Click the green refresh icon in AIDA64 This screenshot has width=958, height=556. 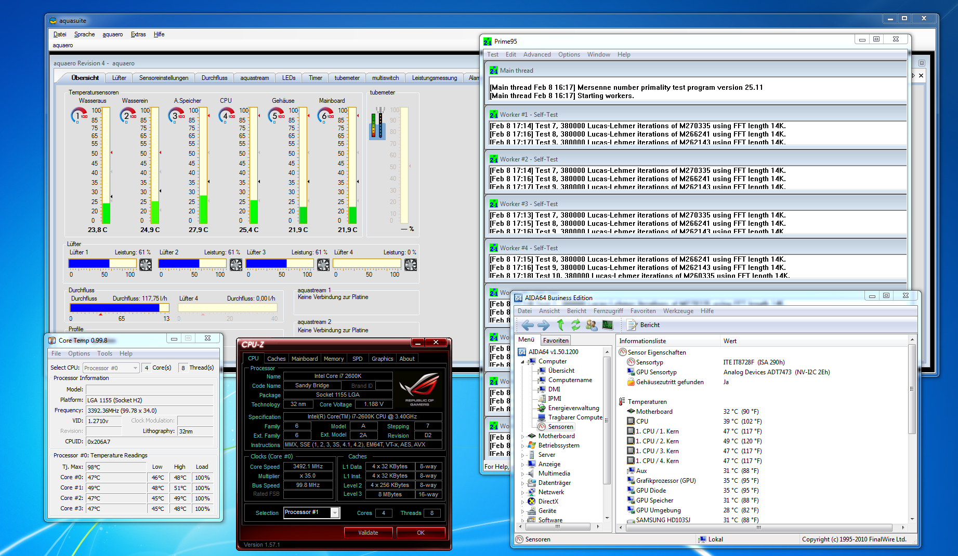[x=575, y=325]
